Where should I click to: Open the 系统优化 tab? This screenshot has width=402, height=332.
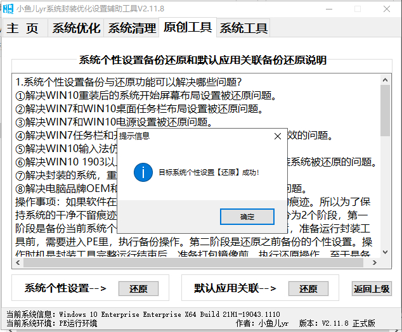(76, 28)
